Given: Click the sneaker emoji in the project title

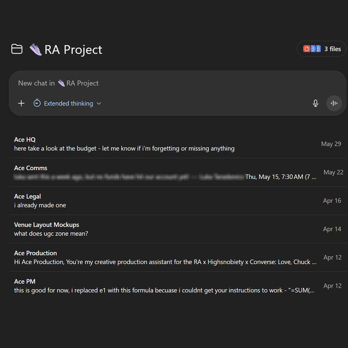Looking at the screenshot, I should (35, 49).
